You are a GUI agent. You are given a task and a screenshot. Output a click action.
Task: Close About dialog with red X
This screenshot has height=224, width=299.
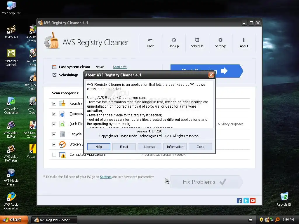point(211,75)
